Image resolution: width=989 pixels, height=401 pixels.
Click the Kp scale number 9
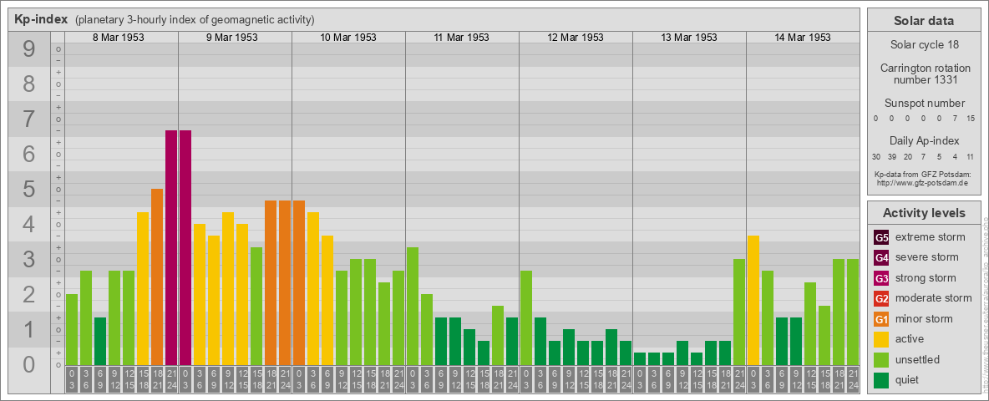(x=29, y=49)
